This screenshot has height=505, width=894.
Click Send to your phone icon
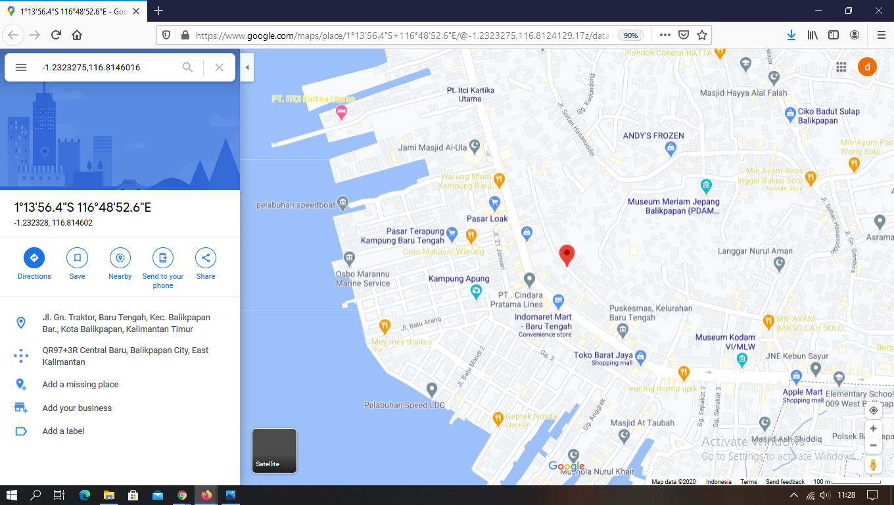pos(163,258)
